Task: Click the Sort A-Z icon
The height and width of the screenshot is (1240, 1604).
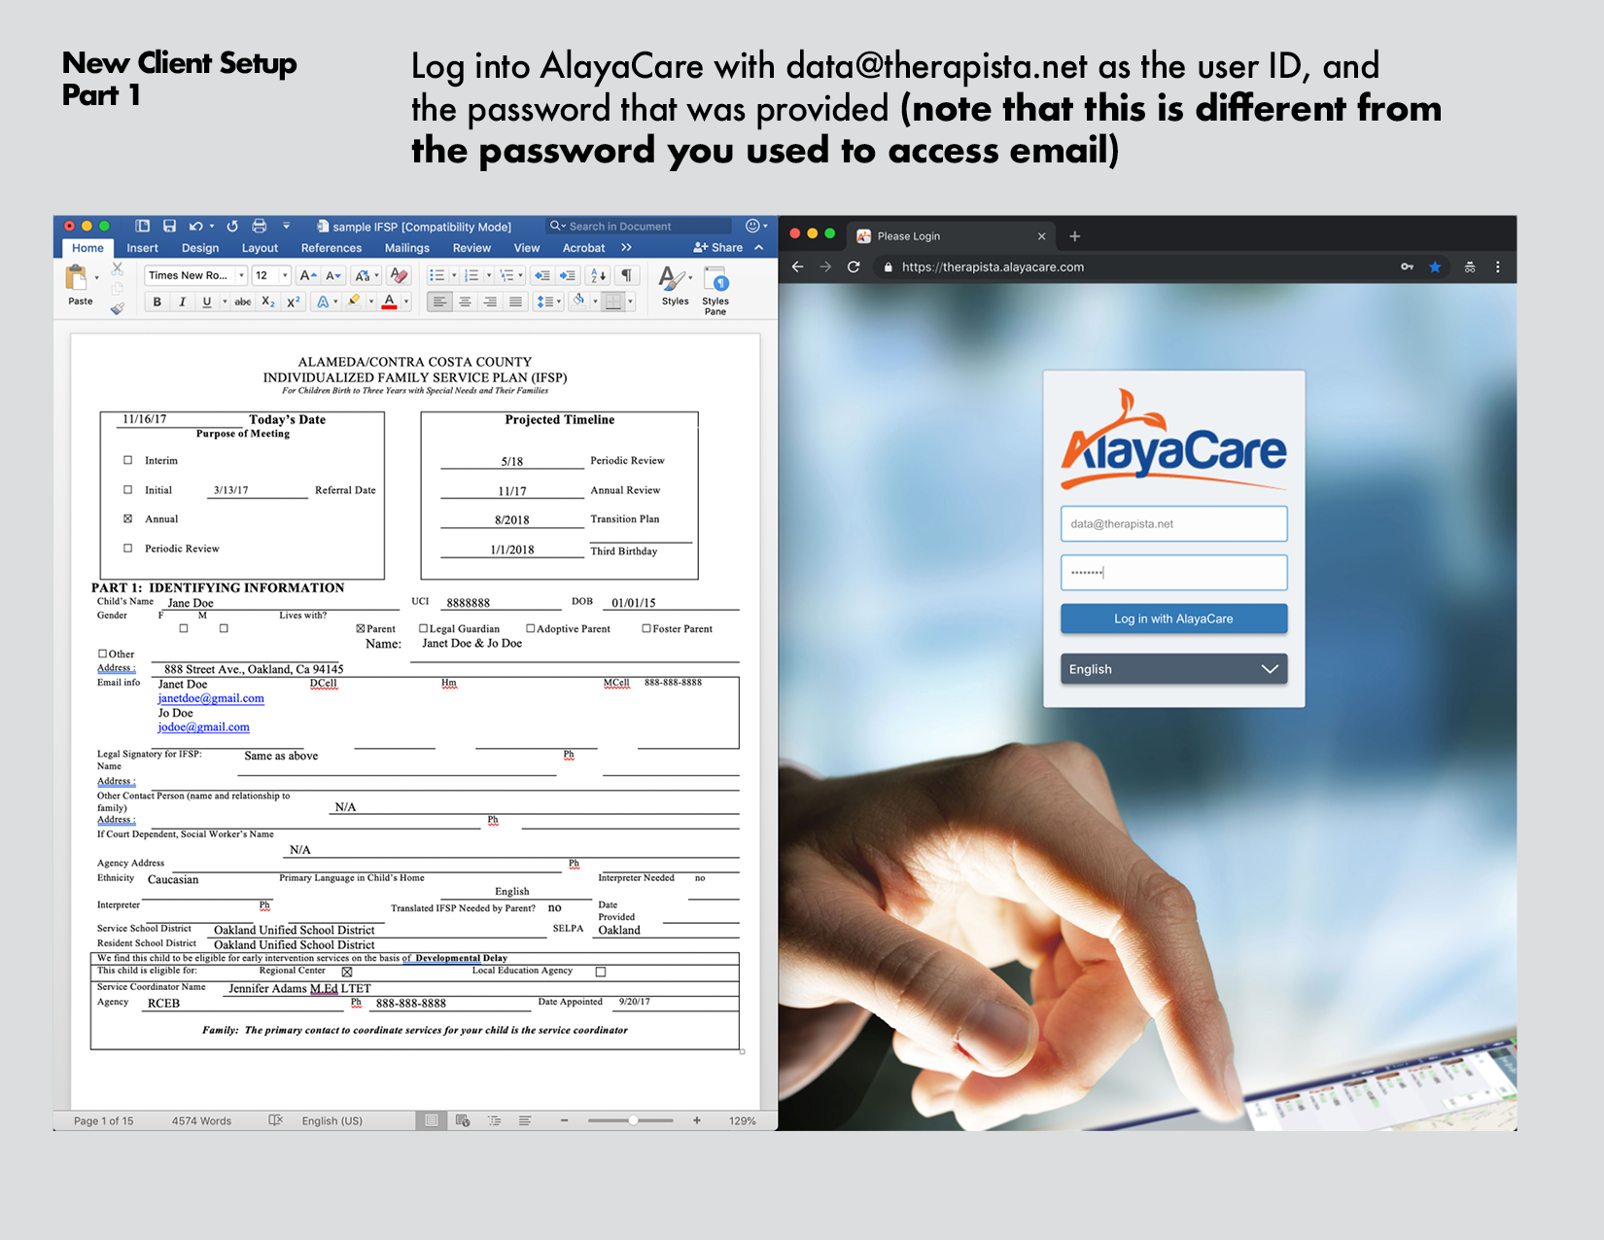Action: pyautogui.click(x=600, y=275)
